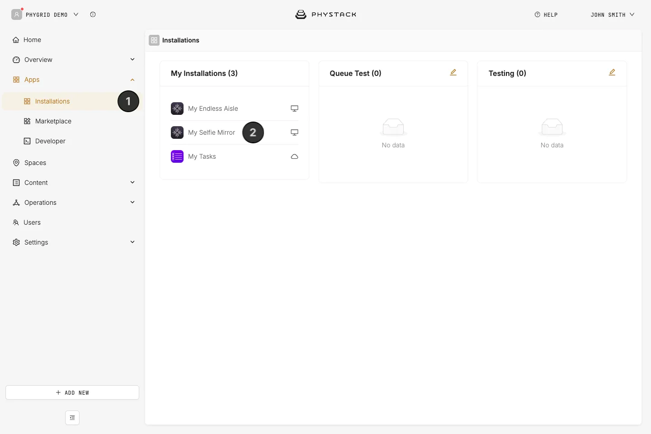Click the screen device icon for My Endless Aisle
The height and width of the screenshot is (434, 651).
[x=294, y=108]
